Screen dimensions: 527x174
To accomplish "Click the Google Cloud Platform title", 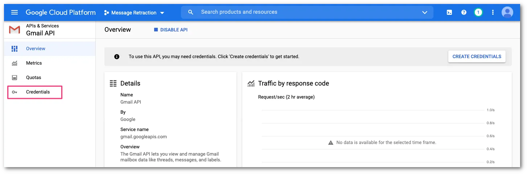I will [61, 12].
